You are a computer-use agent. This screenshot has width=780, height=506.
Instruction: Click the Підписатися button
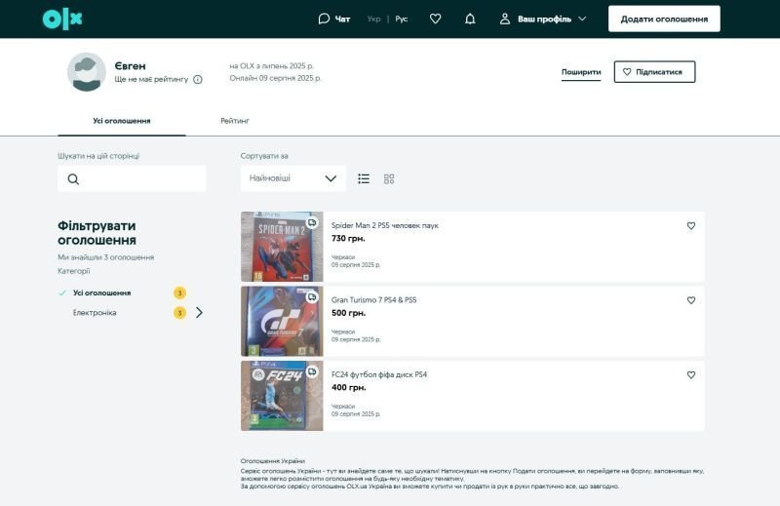click(654, 72)
